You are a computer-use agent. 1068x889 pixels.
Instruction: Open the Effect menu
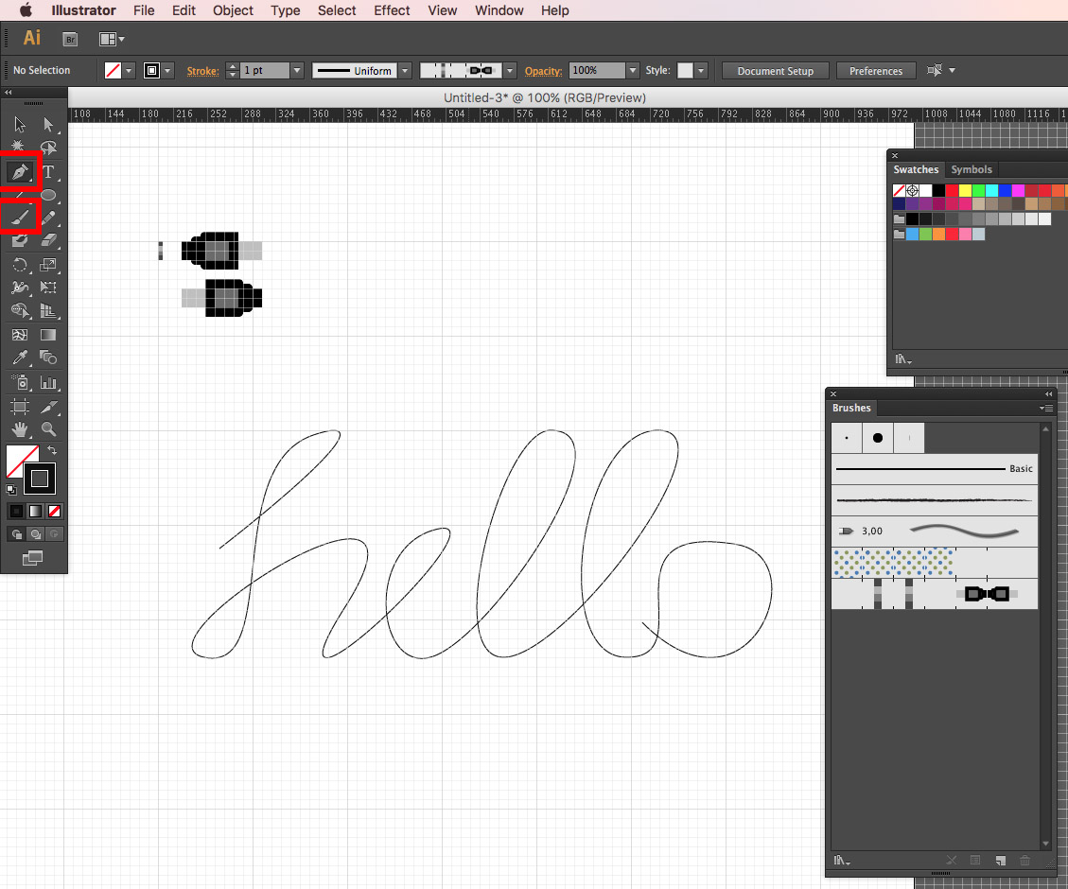[x=392, y=10]
